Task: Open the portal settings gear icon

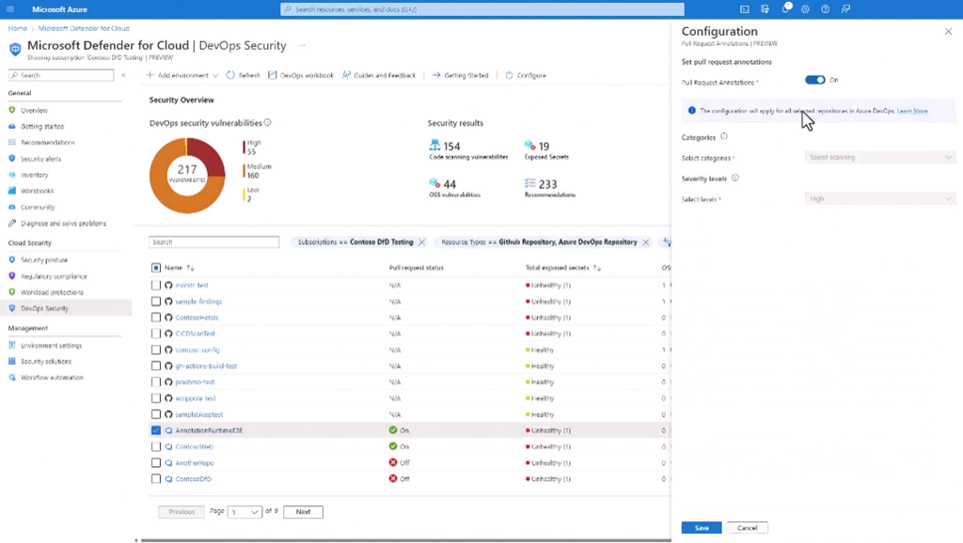Action: (806, 9)
